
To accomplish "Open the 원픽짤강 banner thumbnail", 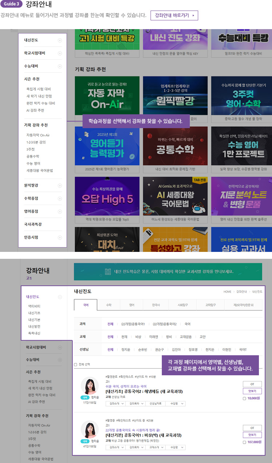I will (175, 96).
